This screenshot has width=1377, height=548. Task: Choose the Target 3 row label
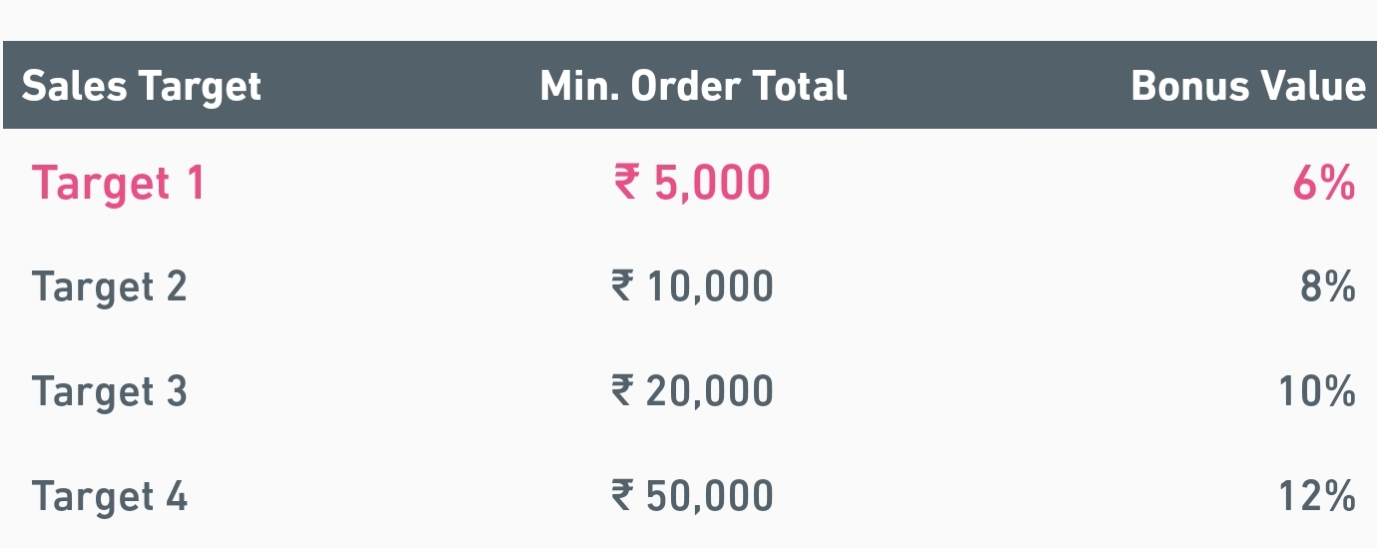pos(109,391)
